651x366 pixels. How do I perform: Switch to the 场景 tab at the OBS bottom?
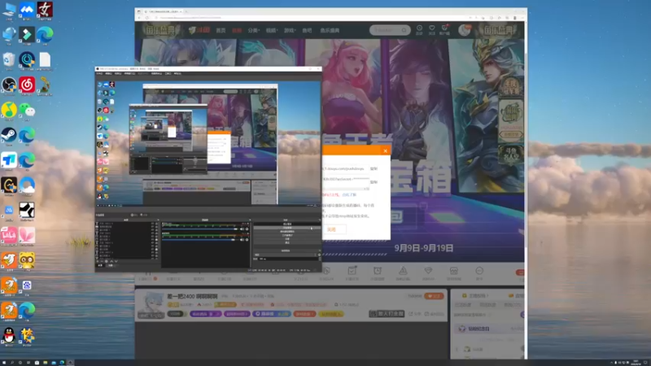[111, 266]
